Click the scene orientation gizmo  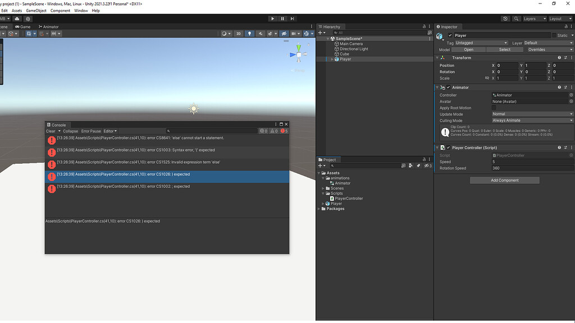click(x=299, y=54)
